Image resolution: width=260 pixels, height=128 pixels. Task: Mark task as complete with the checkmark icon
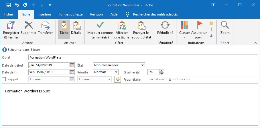[x=100, y=25]
